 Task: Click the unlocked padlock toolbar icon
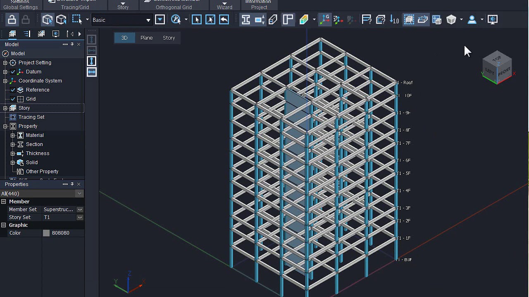tap(12, 19)
